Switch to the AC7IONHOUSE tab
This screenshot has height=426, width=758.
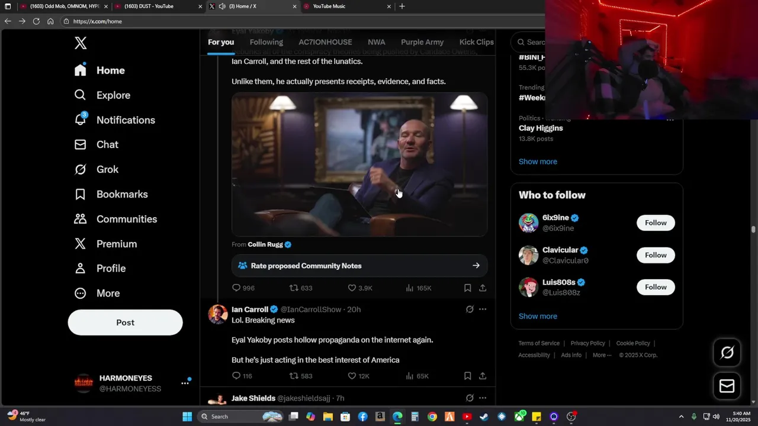pos(325,42)
